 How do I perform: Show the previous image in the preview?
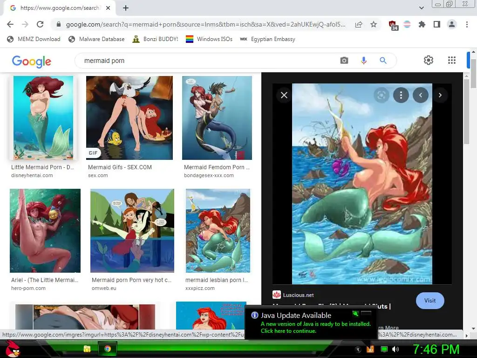(421, 95)
